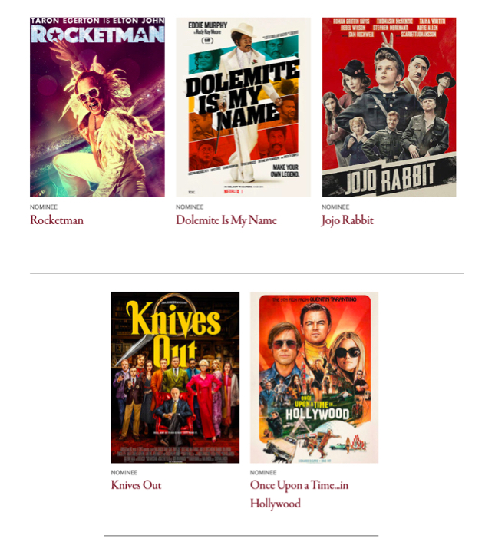Follow the Dolemite Is My Name title link
Image resolution: width=495 pixels, height=542 pixels.
pyautogui.click(x=226, y=220)
